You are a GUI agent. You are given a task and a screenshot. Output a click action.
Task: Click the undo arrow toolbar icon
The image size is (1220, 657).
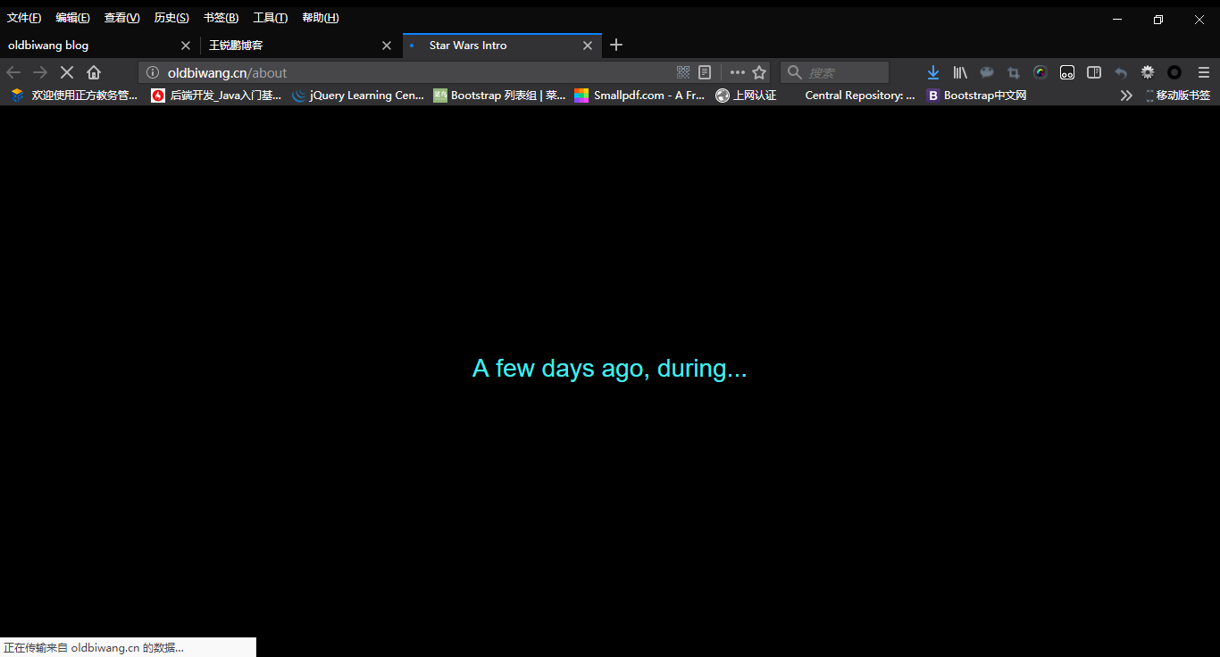click(1121, 72)
